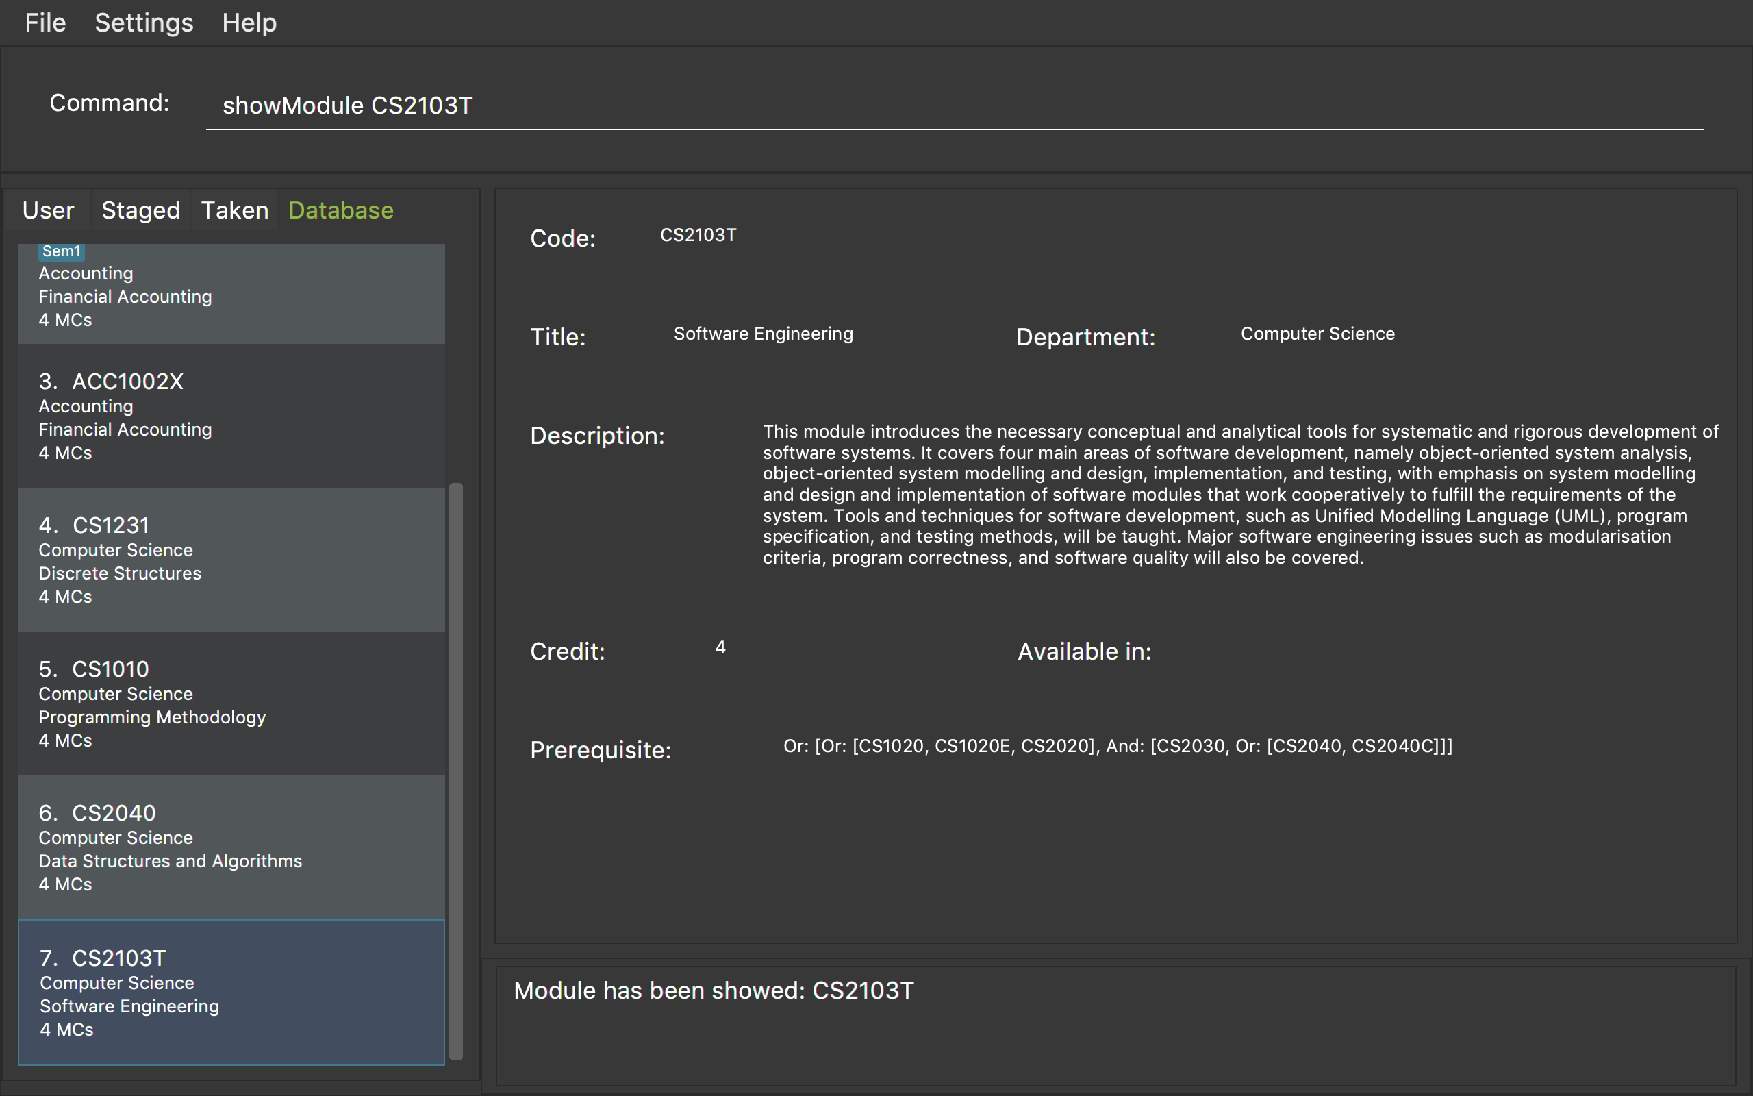Screen dimensions: 1753x1096
Task: Click the Department value Computer Science
Action: pos(1317,334)
